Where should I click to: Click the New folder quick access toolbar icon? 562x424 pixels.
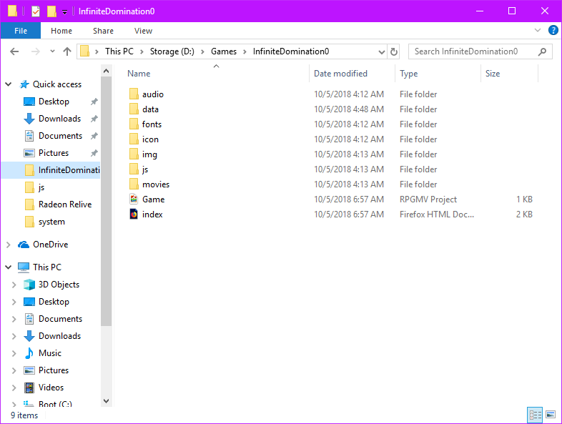(x=51, y=11)
